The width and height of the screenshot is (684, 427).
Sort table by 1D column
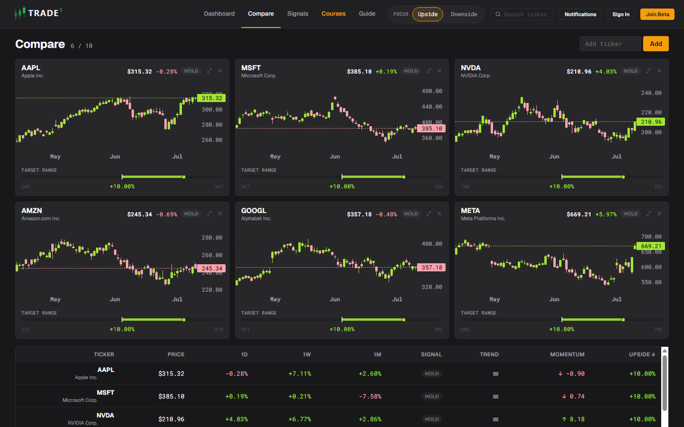point(244,354)
